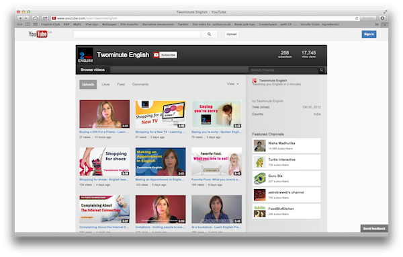Open the English Club bookmark
403x257 pixels.
(50, 24)
